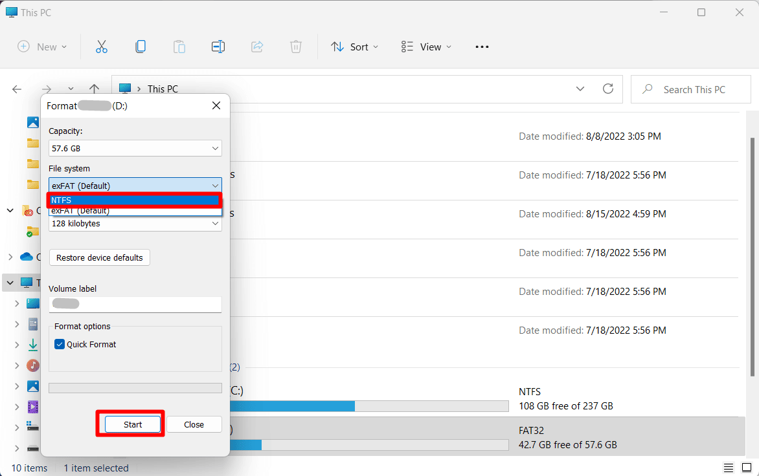Click the Delete trash icon
The width and height of the screenshot is (759, 476).
click(x=296, y=47)
